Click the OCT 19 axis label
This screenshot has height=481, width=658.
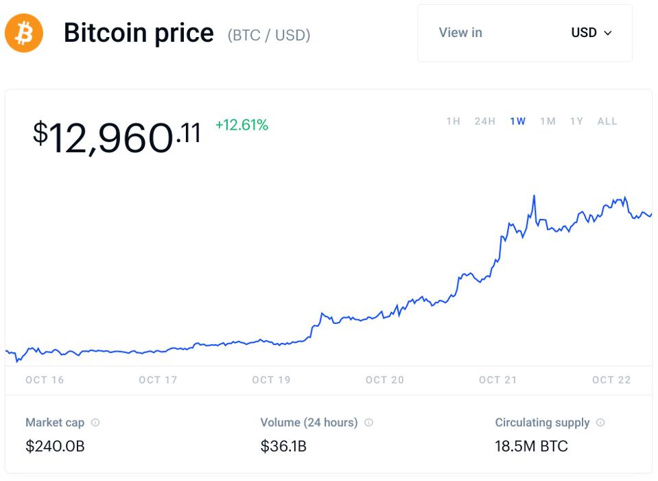click(271, 380)
